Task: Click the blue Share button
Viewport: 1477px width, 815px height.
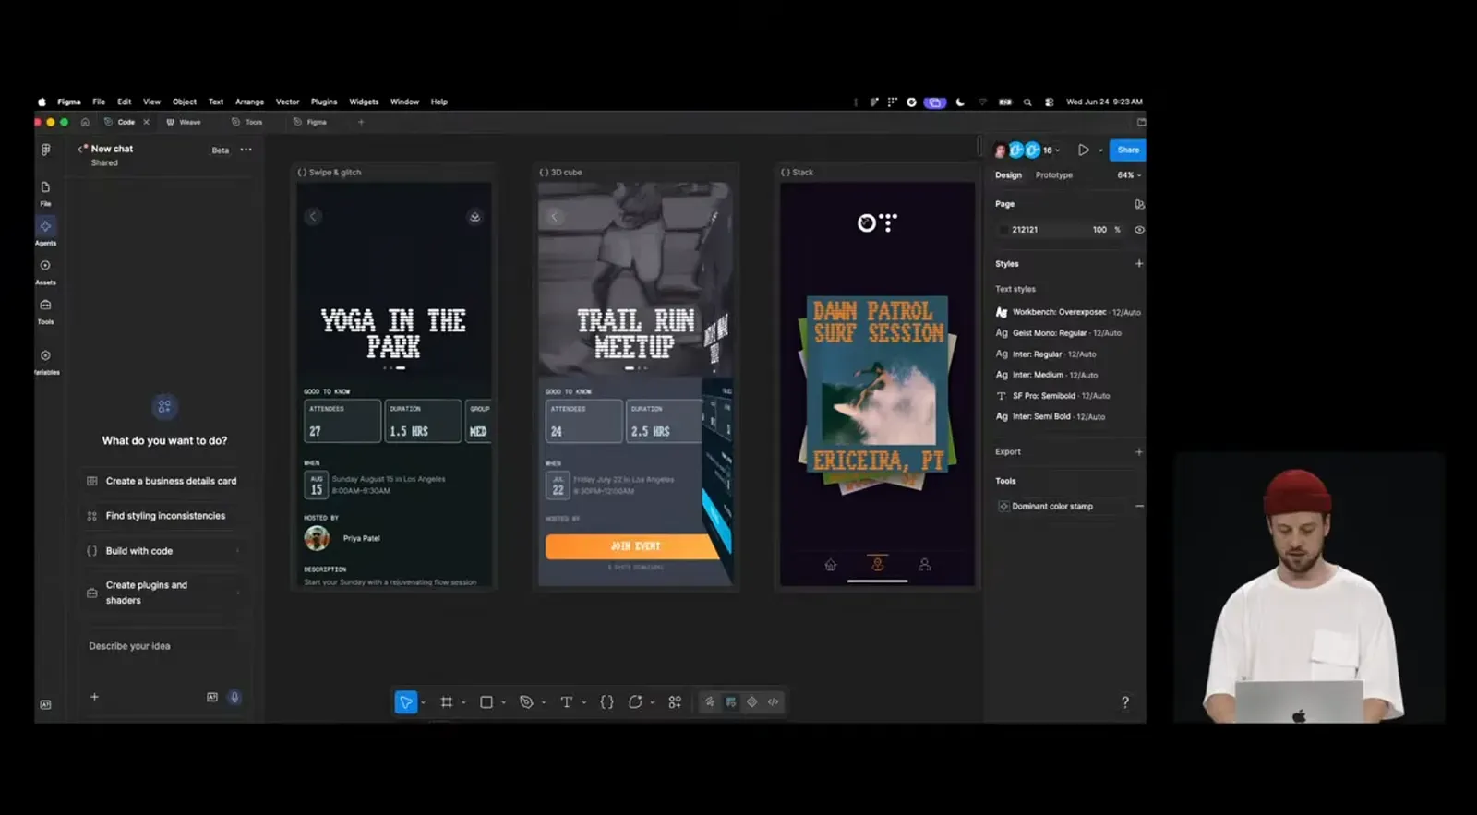Action: (1127, 150)
